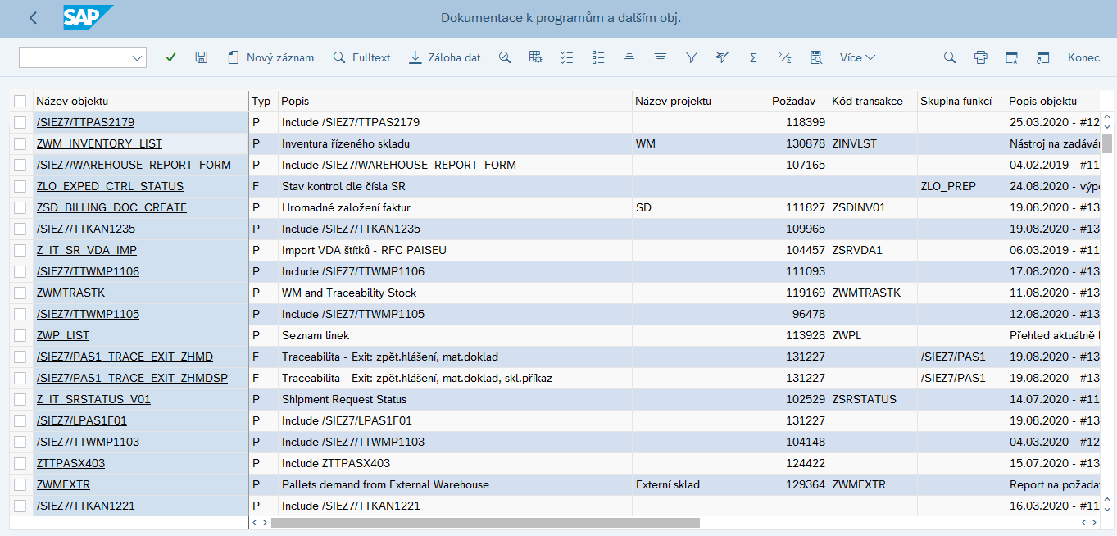Click the subtotals icon beside Sum
1117x536 pixels.
coord(784,57)
